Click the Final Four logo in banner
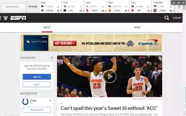The image size is (186, 116). point(130,43)
